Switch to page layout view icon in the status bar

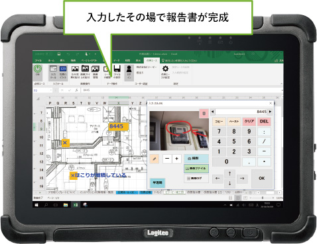[x=238, y=198]
